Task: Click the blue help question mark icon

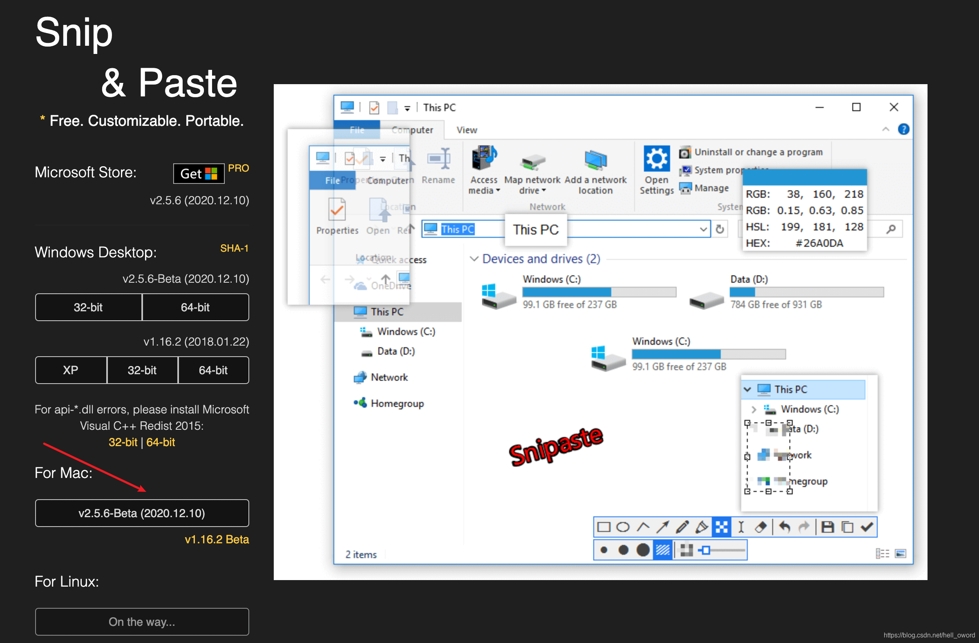Action: tap(903, 129)
